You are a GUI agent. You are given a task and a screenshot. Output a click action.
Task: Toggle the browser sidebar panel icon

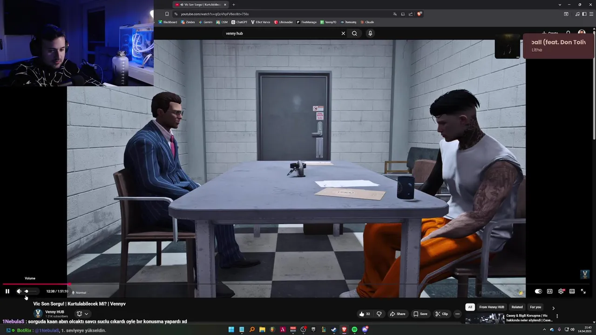584,14
